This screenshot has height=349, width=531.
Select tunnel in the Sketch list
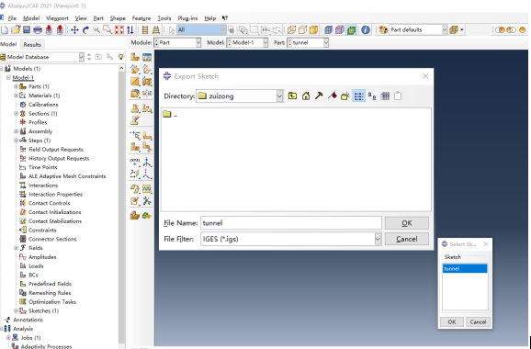[x=465, y=269]
